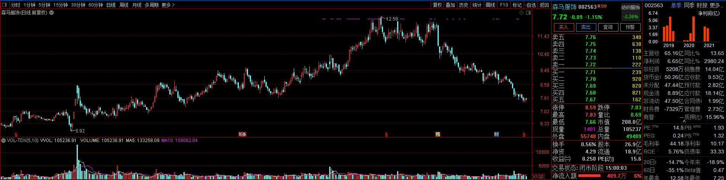The height and width of the screenshot is (180, 726).
Task: Select the 日线 daily chart tab
Action: (x=111, y=5)
